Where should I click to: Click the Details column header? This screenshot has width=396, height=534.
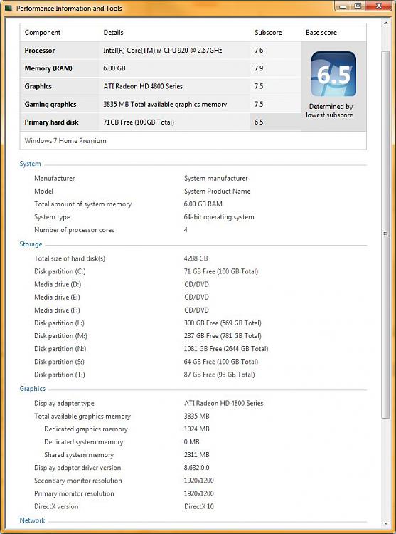tap(113, 33)
